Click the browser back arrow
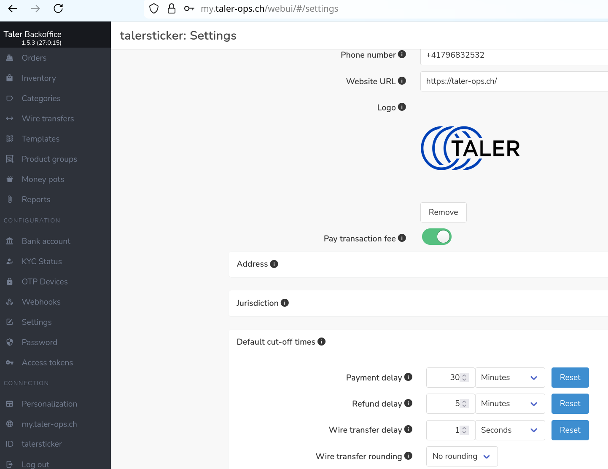608x469 pixels. coord(13,8)
